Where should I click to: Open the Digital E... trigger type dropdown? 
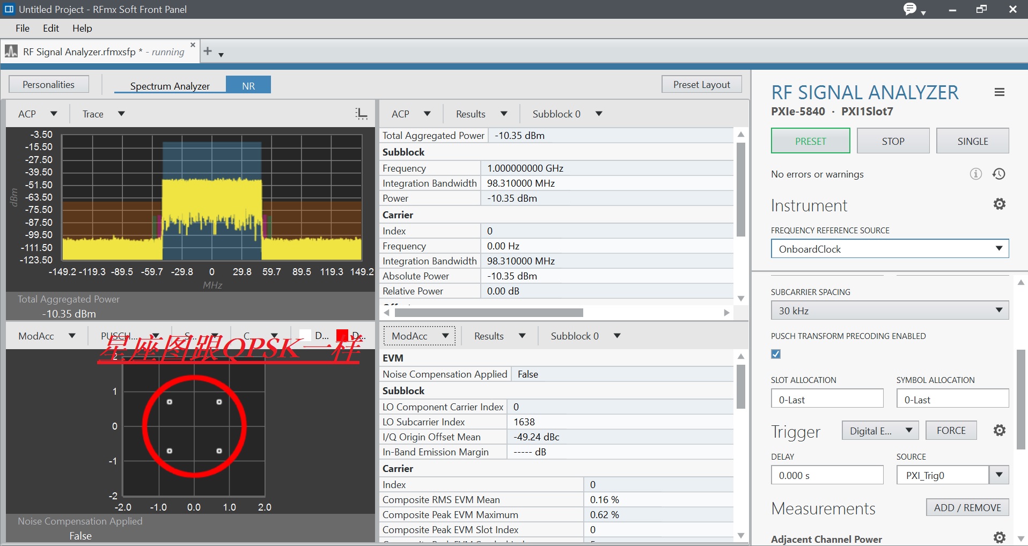880,431
